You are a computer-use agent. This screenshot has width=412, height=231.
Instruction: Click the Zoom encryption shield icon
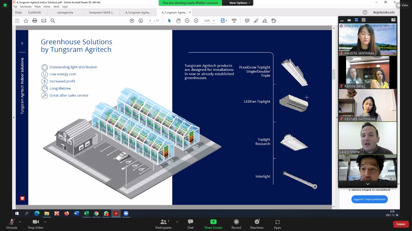pos(5,5)
